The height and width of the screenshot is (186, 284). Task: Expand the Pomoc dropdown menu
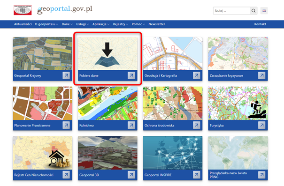138,24
